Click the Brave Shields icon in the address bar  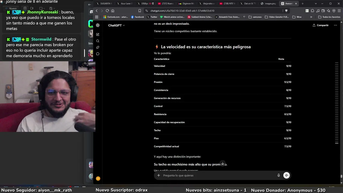tap(286, 11)
